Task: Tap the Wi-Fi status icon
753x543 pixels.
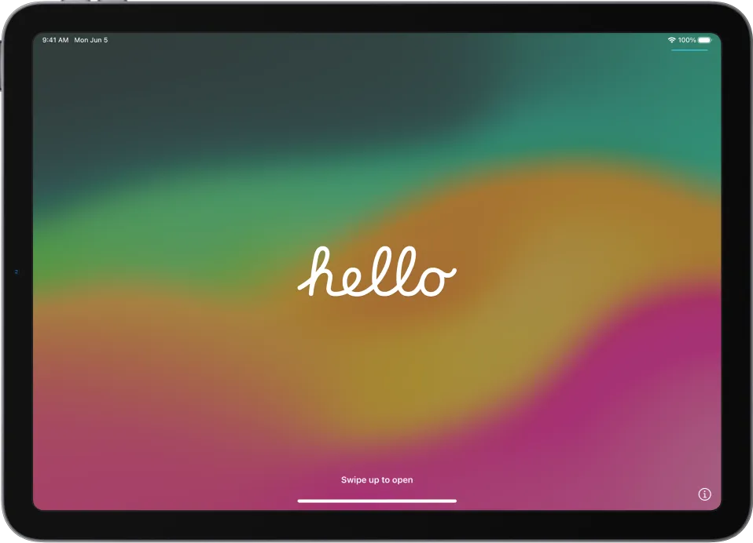Action: tap(672, 40)
